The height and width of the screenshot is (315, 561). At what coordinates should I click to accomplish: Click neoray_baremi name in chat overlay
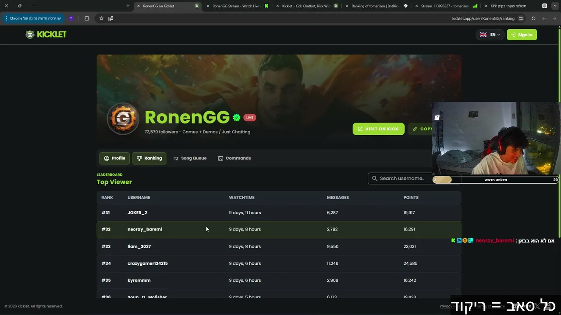pos(494,241)
